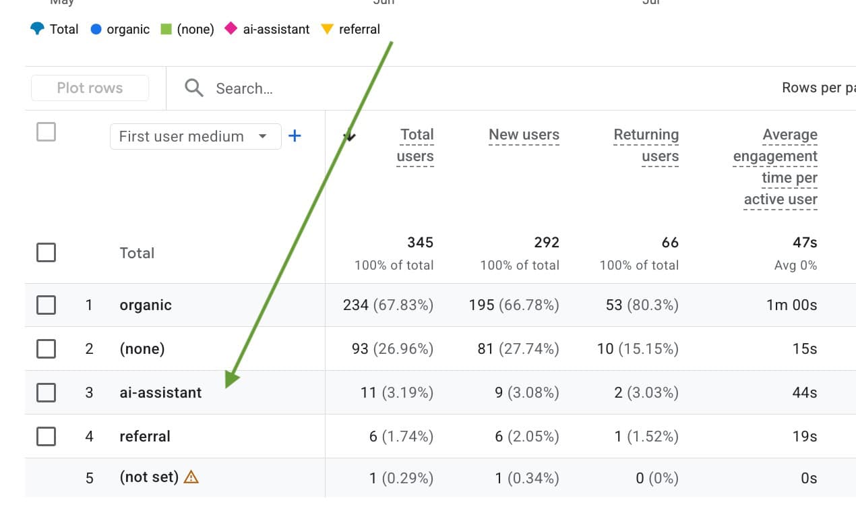Focus the Search input field
The height and width of the screenshot is (517, 856).
pyautogui.click(x=244, y=88)
